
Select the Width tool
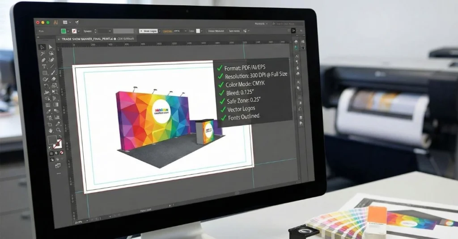[x=47, y=92]
